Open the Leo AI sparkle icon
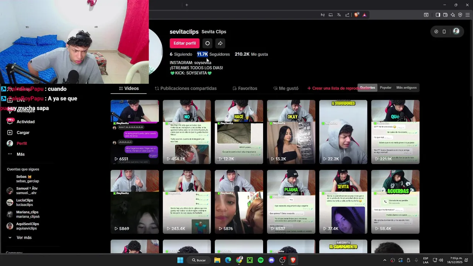Viewport: 473px width, 266px height. coord(453,15)
